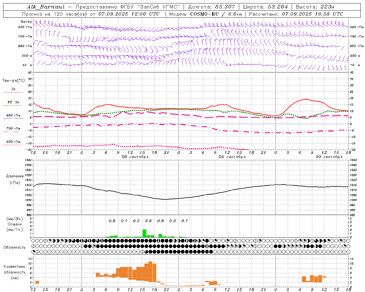Click the Alk_Barnaul station title
This screenshot has width=365, height=292.
point(46,7)
